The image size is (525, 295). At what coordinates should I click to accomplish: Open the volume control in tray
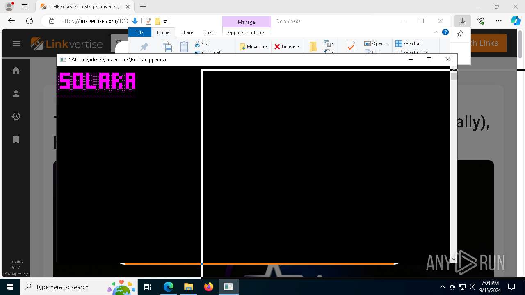(472, 287)
